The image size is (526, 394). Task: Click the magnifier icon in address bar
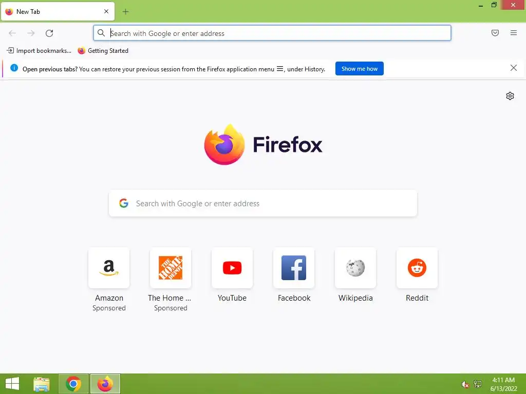[101, 33]
